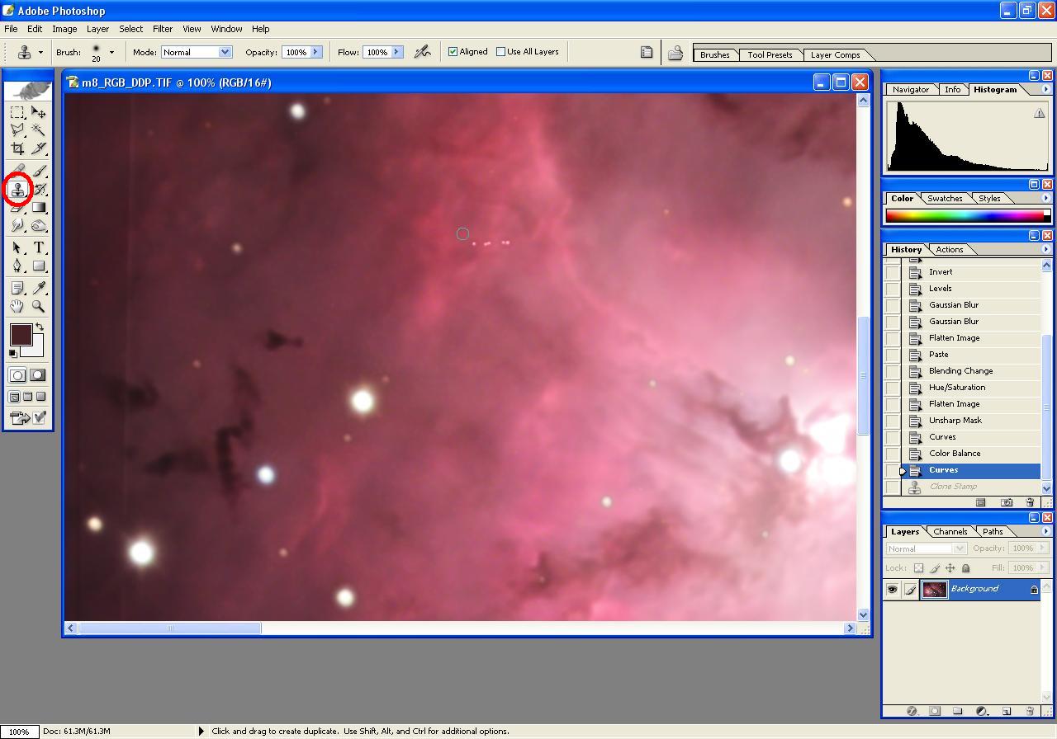
Task: Hide the Background layer with eye icon
Action: 892,589
